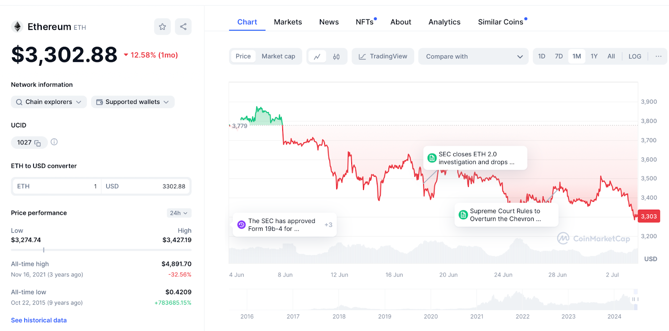Screen dimensions: 669x331
Task: Click the purple SEC Form 19b-4 event icon
Action: [241, 225]
